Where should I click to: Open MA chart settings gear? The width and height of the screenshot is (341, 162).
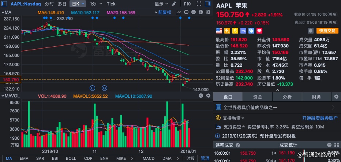point(208,12)
